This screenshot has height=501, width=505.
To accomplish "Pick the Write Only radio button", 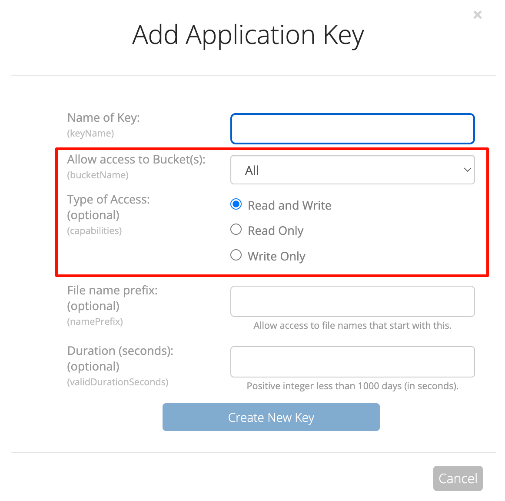I will (236, 255).
